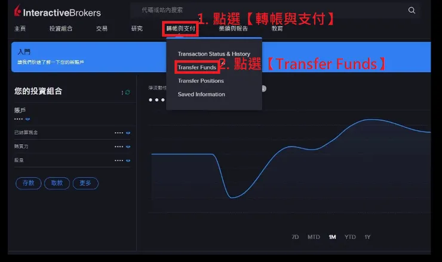Open the 業績與報告 menu
Screen dimensions: 442x262
point(234,29)
